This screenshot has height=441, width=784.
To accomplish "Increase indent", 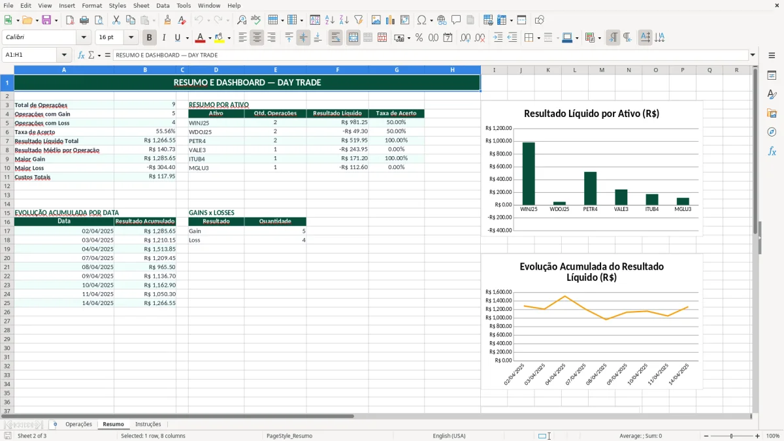I will (x=498, y=38).
